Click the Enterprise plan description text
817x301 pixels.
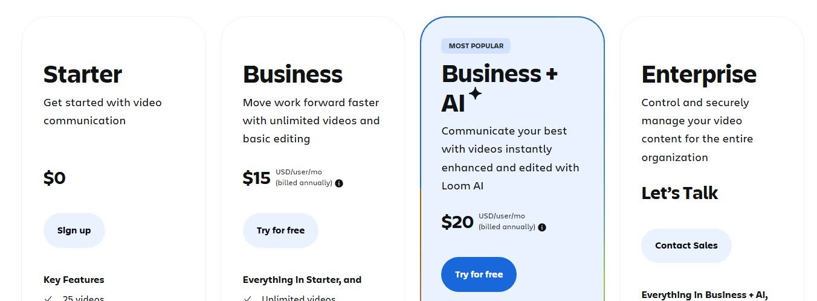pyautogui.click(x=698, y=130)
